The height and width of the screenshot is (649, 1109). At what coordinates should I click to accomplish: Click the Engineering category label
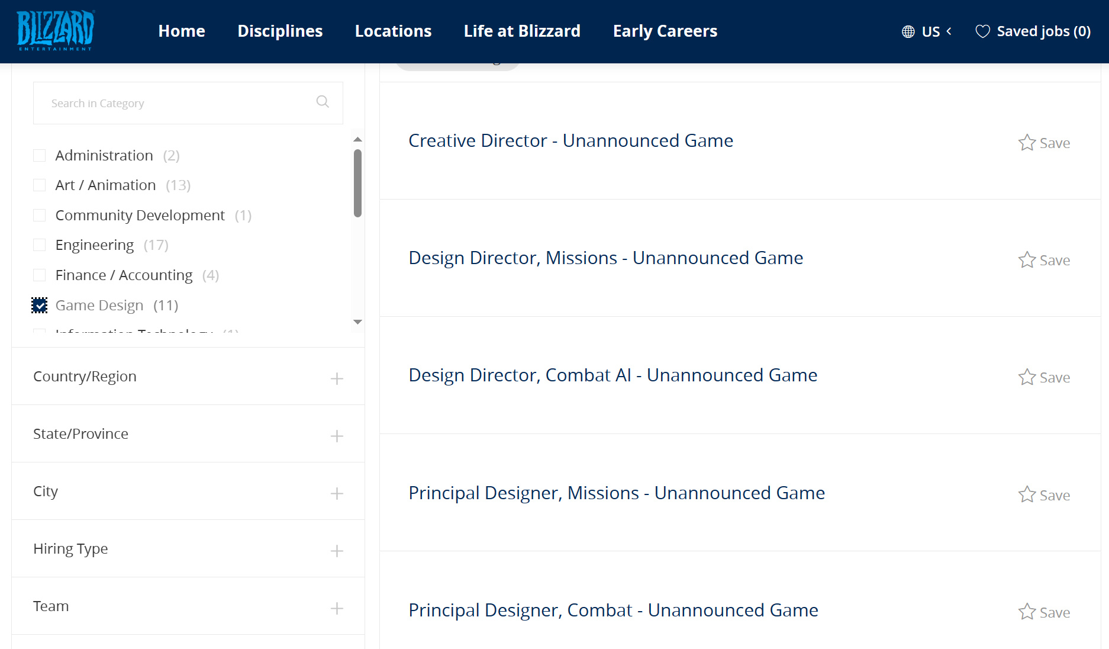pyautogui.click(x=95, y=245)
